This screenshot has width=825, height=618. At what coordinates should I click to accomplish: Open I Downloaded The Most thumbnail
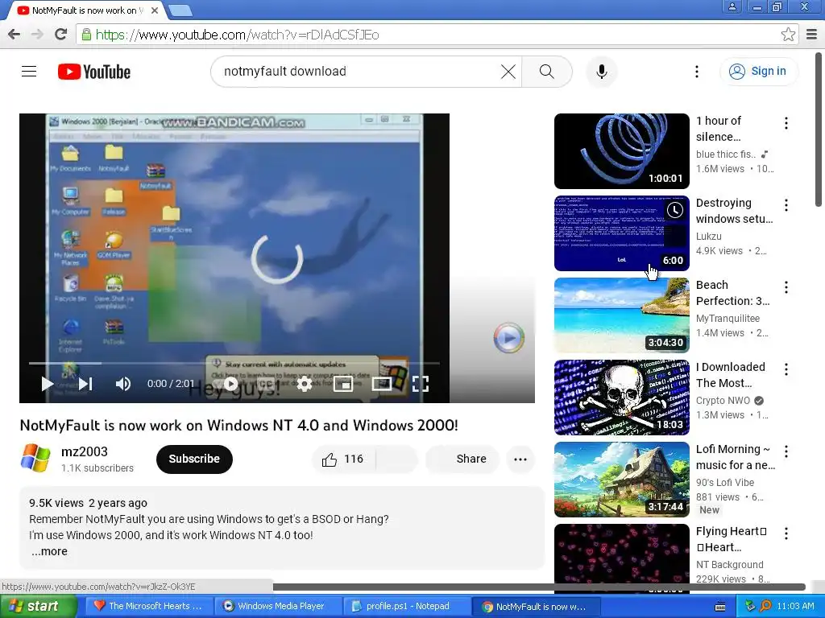click(x=621, y=398)
